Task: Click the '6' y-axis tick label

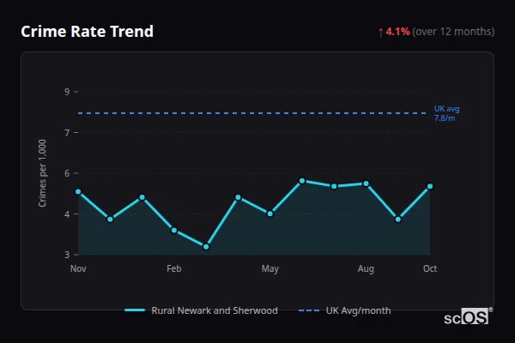Action: [67, 173]
